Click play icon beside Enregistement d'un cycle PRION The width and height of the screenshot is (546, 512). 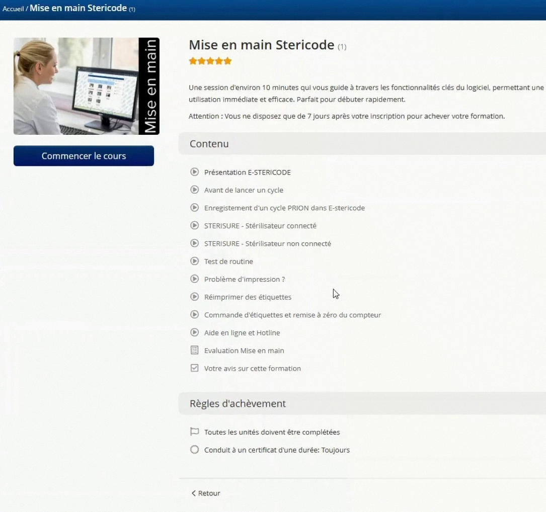[194, 207]
